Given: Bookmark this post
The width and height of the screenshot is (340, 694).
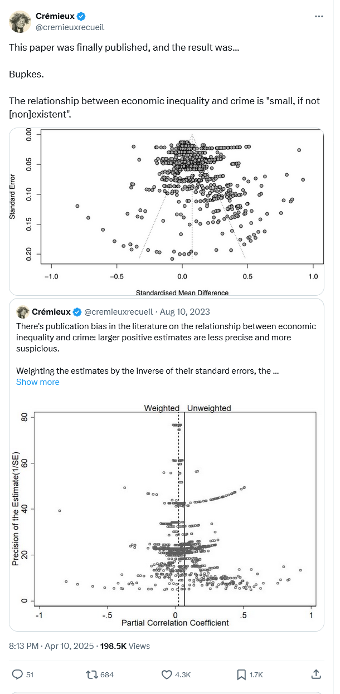Looking at the screenshot, I should [242, 675].
